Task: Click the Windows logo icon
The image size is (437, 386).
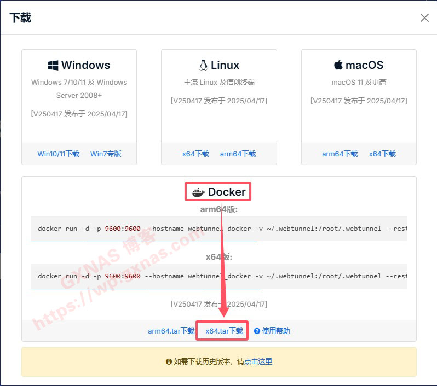Action: (53, 66)
